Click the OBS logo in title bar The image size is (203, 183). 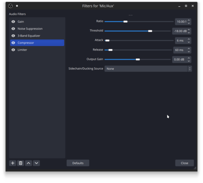[11, 6]
